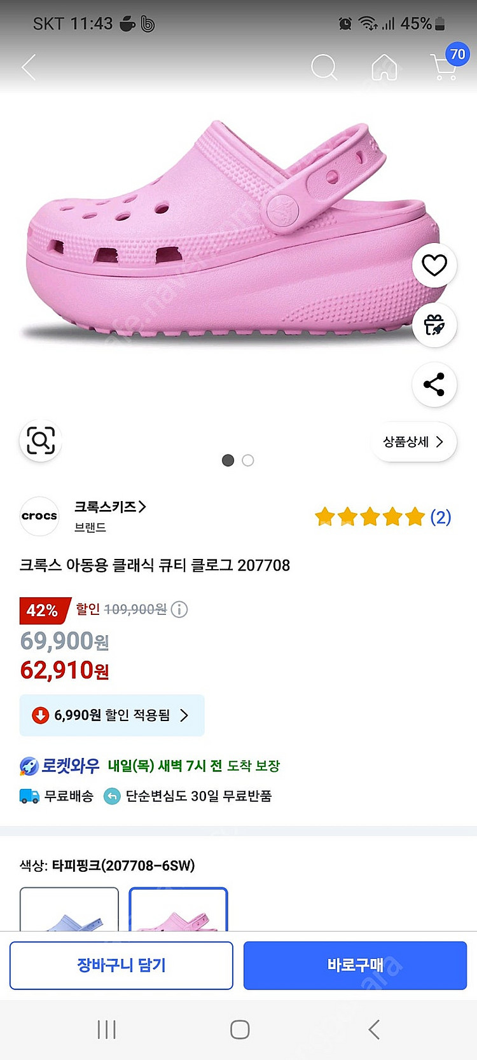Open image search lens icon
Screen dimensions: 477x1060
41,441
